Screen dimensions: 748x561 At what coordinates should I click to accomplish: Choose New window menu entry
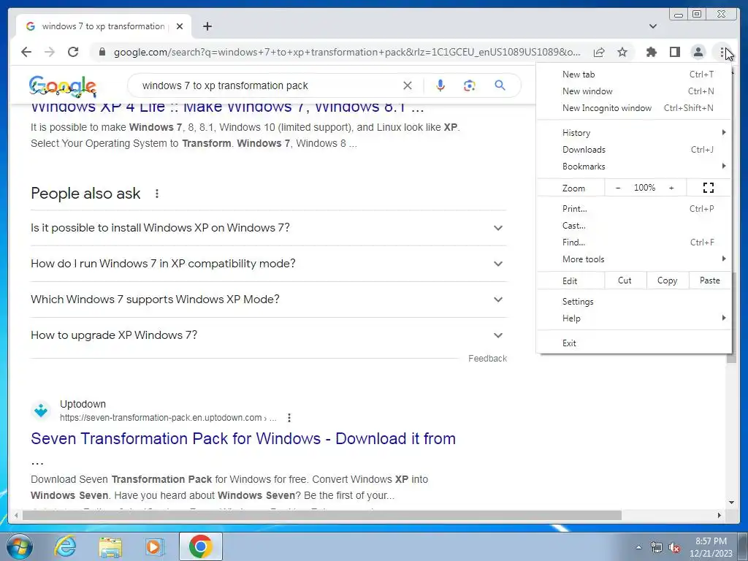(633, 91)
